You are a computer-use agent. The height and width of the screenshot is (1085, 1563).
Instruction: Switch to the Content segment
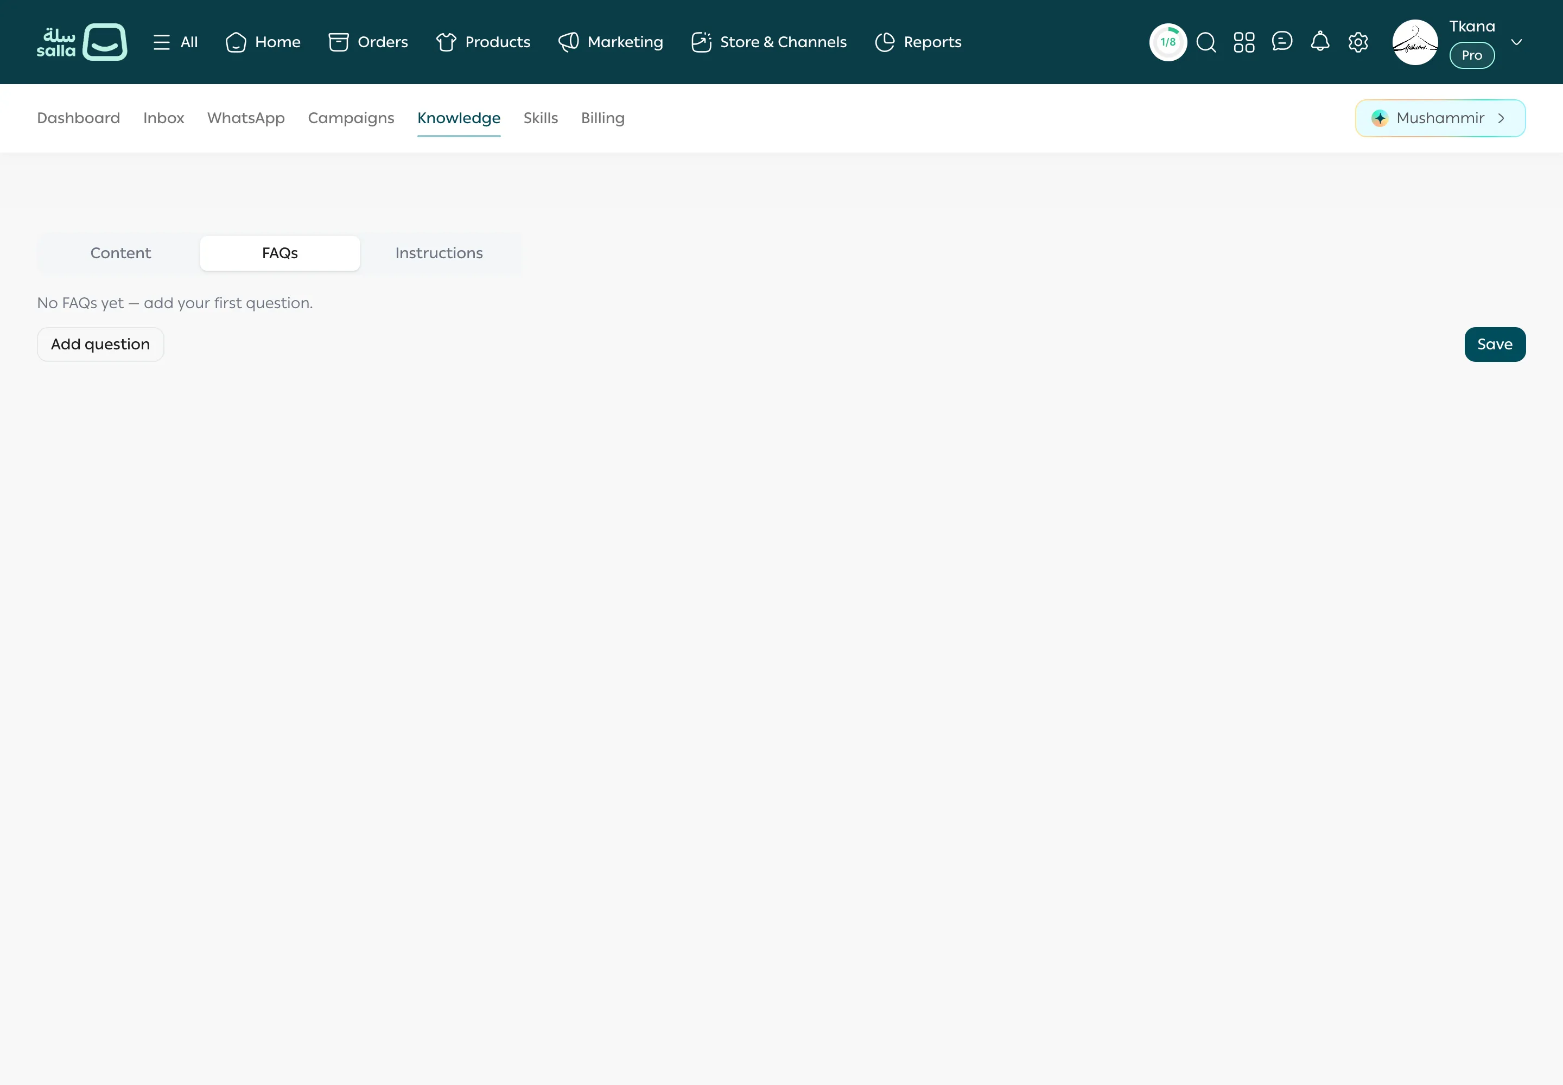[x=120, y=253]
